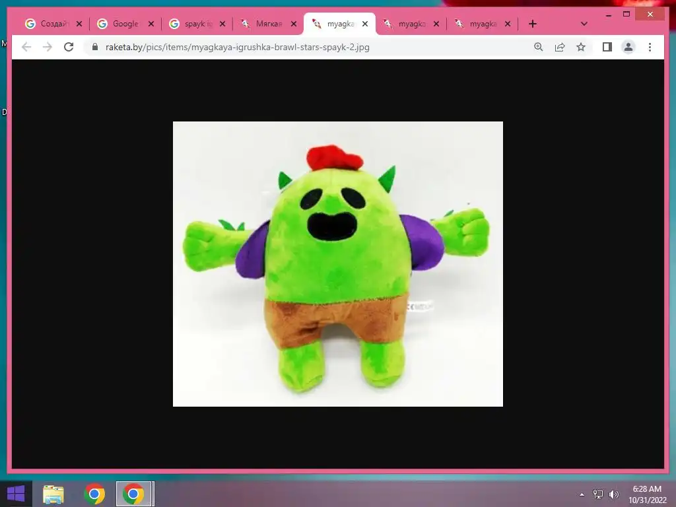Open the first Chrome taskbar icon
Screen dimensions: 676x507
[x=94, y=494]
